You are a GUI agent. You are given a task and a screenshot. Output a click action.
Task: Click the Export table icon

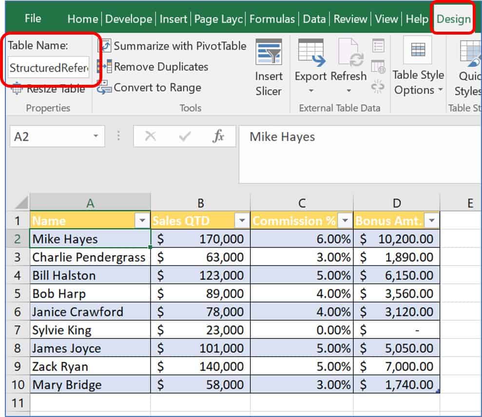pyautogui.click(x=310, y=54)
